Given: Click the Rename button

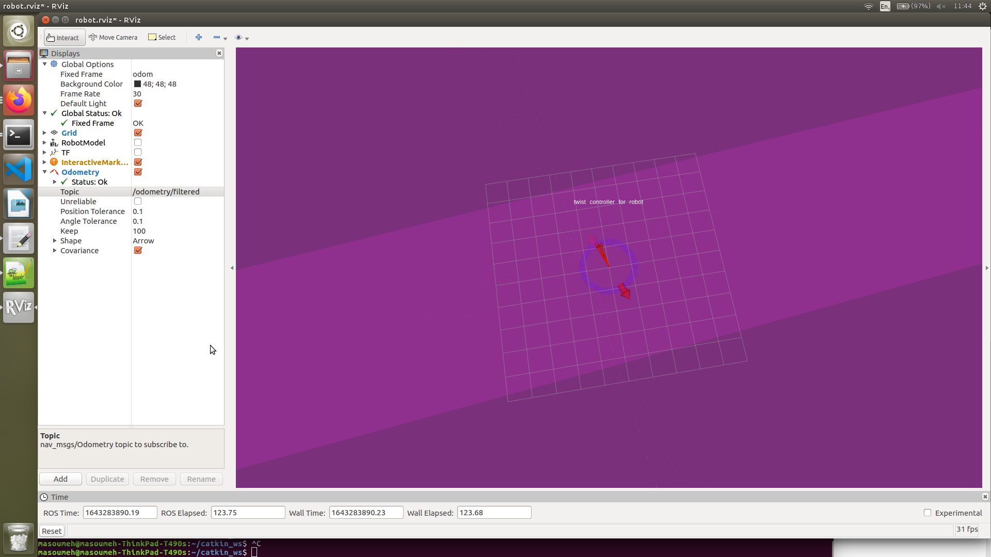Looking at the screenshot, I should [201, 479].
